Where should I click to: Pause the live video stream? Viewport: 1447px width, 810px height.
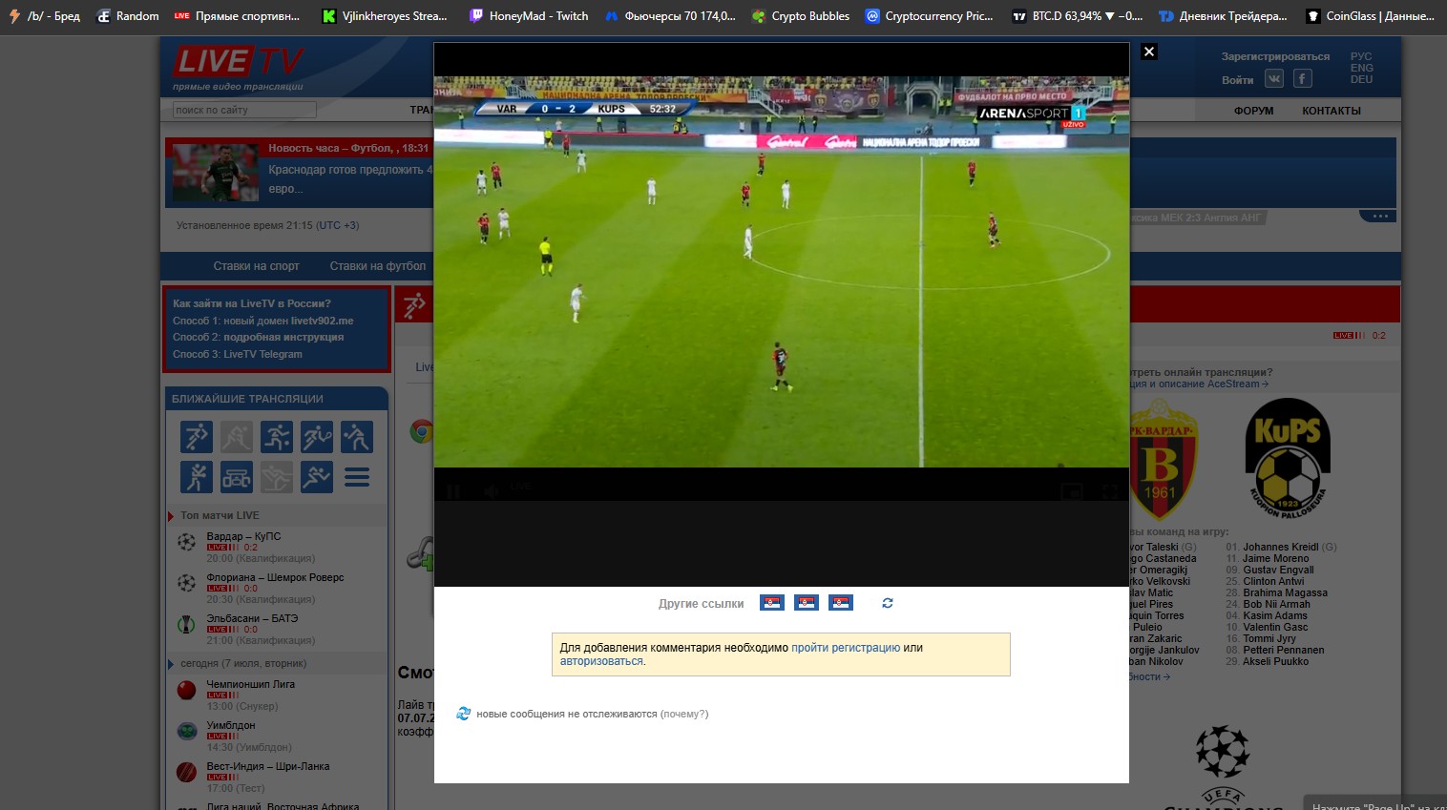pyautogui.click(x=453, y=491)
